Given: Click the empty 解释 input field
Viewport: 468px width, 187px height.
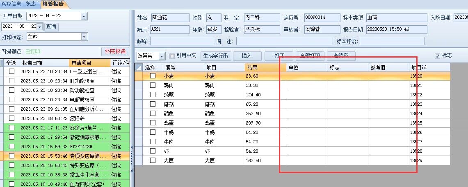Looking at the screenshot, I should pos(182,41).
